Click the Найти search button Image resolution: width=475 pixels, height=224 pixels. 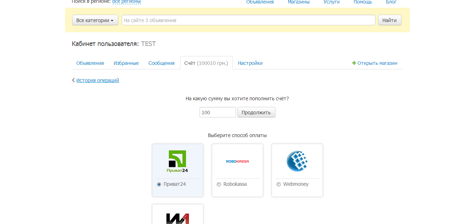[x=389, y=20]
